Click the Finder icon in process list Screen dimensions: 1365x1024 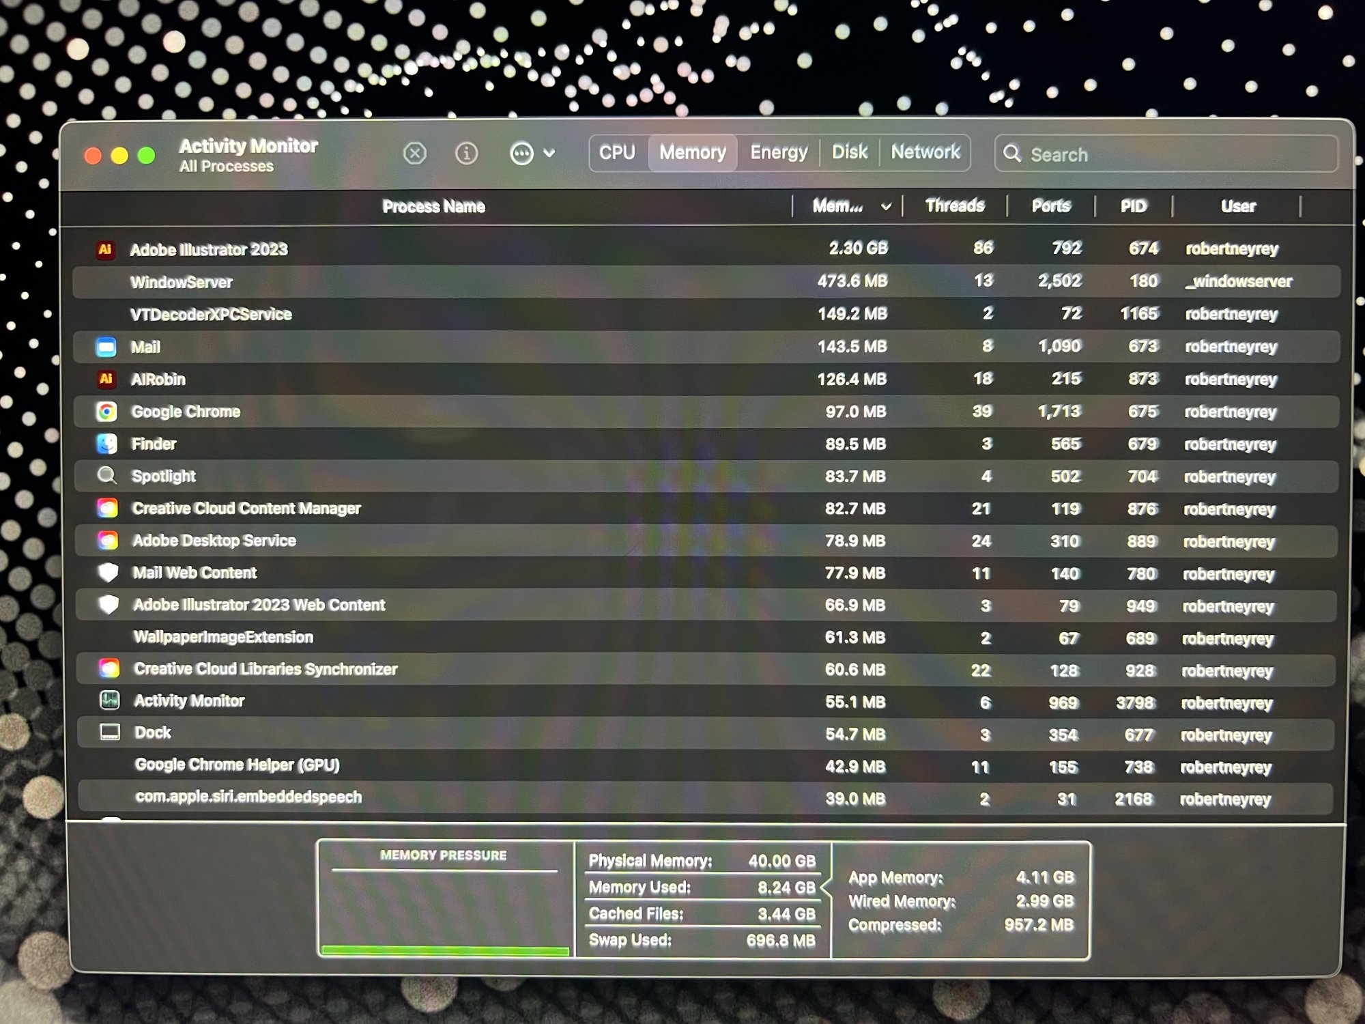(106, 444)
